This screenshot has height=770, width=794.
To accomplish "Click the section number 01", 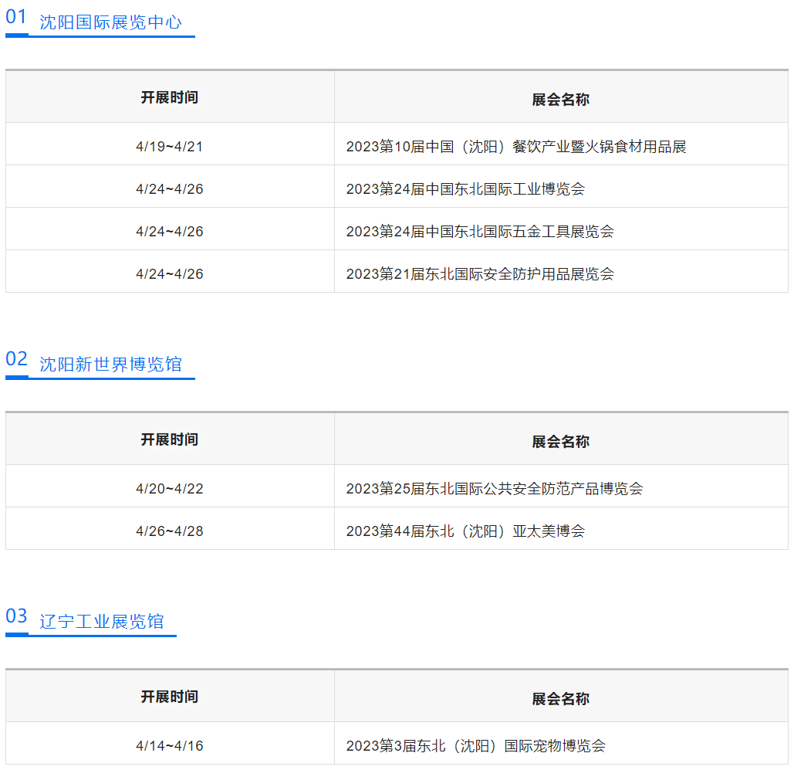I will coord(16,18).
